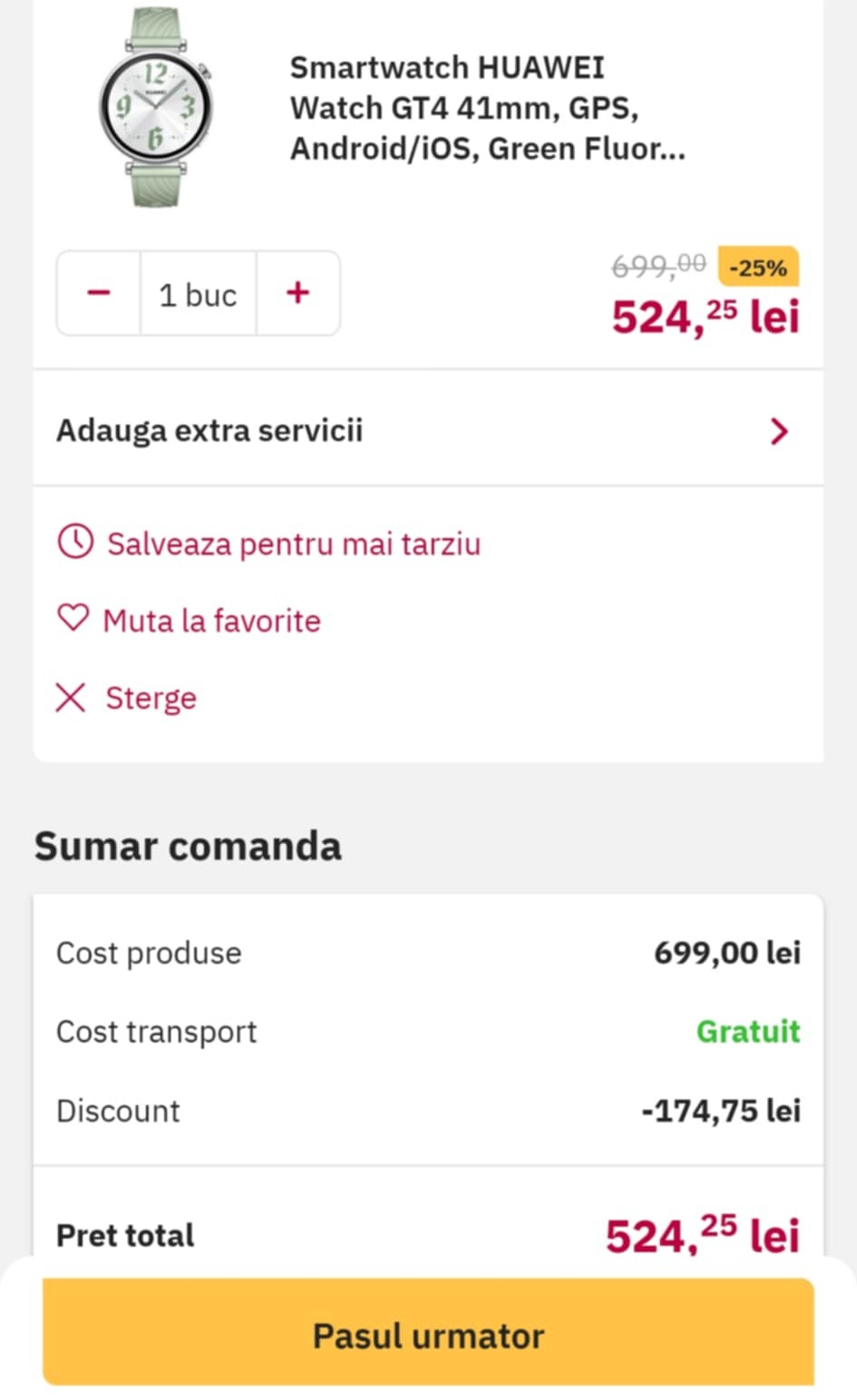The width and height of the screenshot is (857, 1400).
Task: Open the Smartwatch HUAWEI Watch GT4 title
Action: point(487,108)
